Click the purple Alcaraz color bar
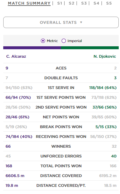Screen dimensions: 120x194 [x=32, y=48]
